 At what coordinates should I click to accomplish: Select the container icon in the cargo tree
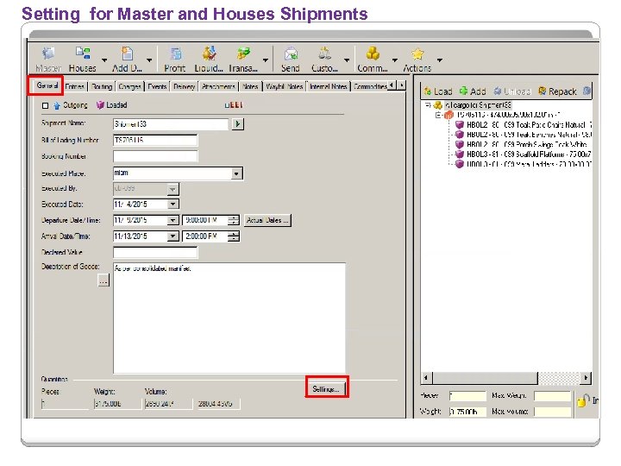[448, 115]
